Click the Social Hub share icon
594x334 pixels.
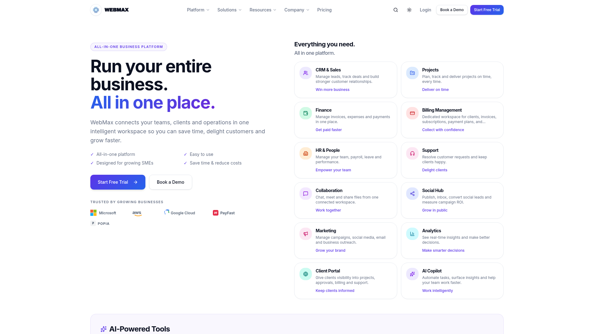412,194
